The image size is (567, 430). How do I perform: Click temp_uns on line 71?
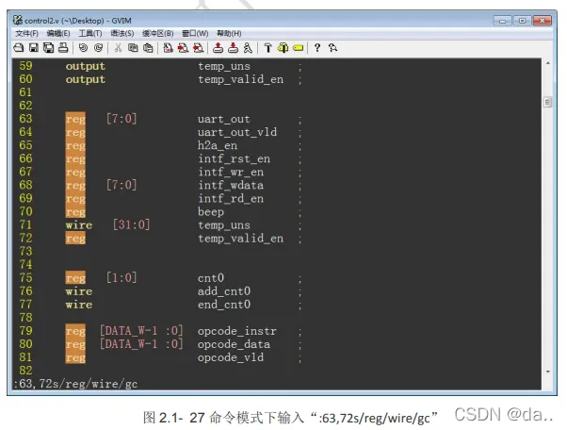[224, 224]
